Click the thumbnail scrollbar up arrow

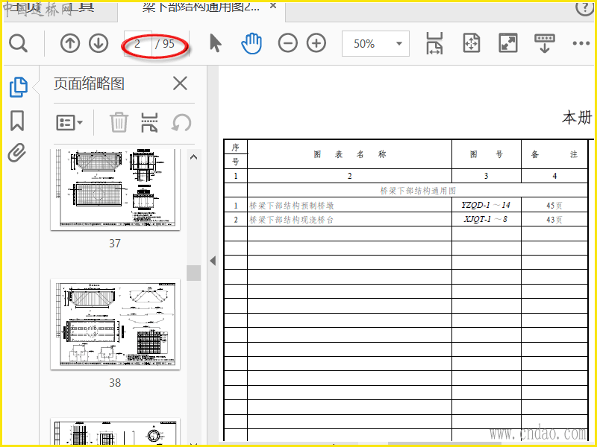point(193,157)
